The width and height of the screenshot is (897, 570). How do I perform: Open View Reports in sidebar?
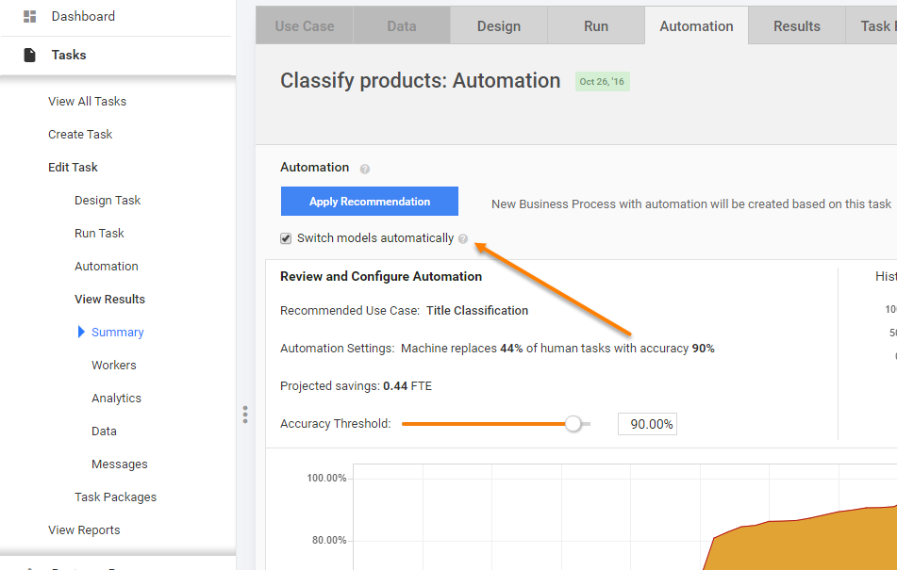pyautogui.click(x=84, y=530)
